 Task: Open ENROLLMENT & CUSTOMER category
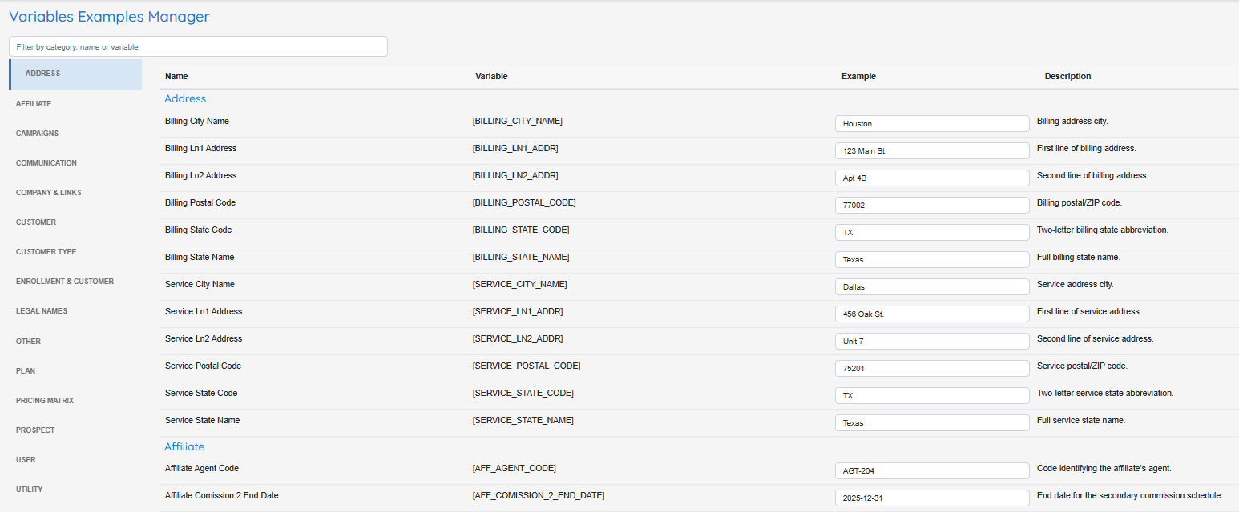(x=65, y=282)
